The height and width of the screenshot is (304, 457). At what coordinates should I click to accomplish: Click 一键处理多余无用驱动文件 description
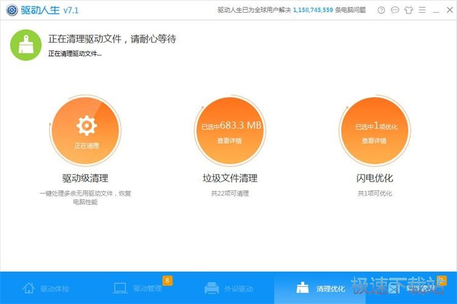pyautogui.click(x=85, y=198)
